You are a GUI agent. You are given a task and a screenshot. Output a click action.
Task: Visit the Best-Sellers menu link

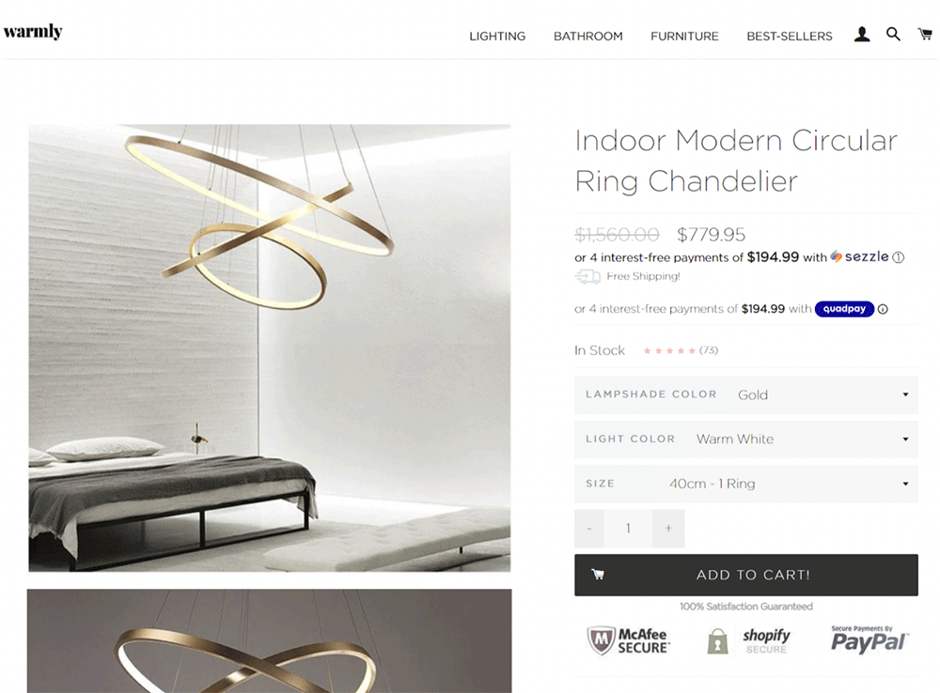tap(790, 36)
